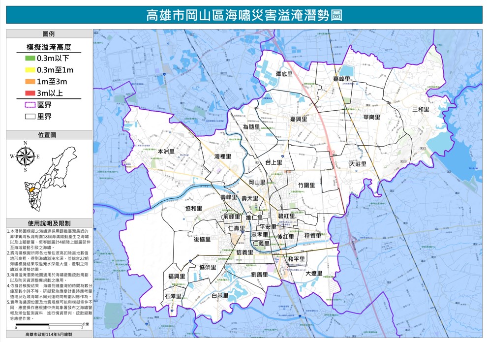Click the orange highlighted district on the Kaohsiung inset map

pyautogui.click(x=31, y=189)
